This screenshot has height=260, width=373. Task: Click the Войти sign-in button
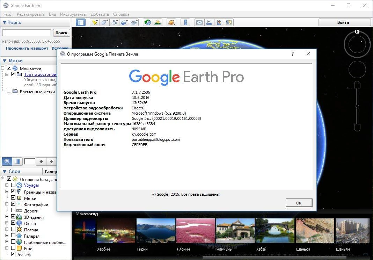[x=344, y=22]
